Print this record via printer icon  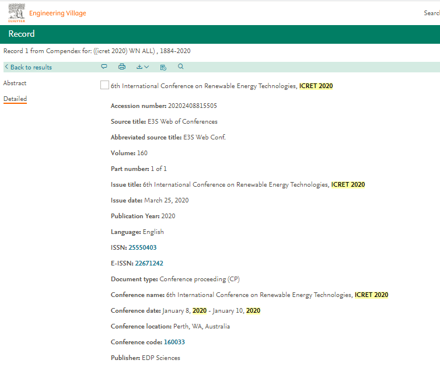pos(122,67)
